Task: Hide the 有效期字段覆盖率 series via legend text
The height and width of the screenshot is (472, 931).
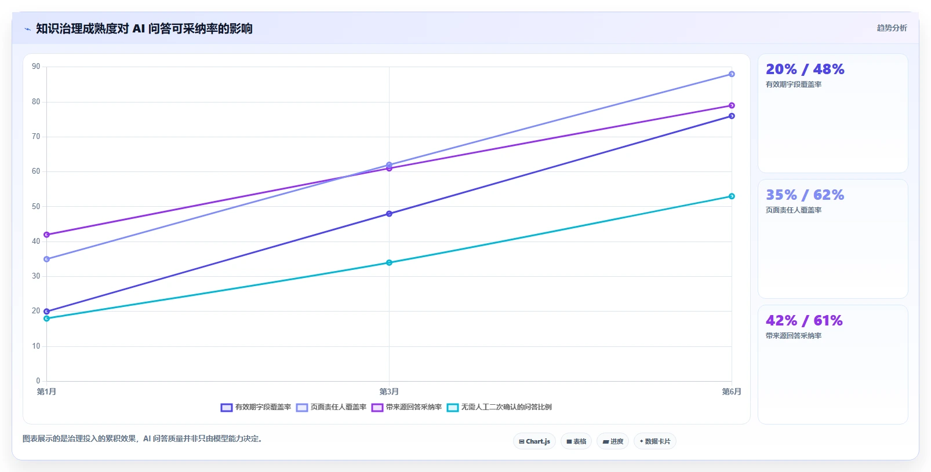Action: 263,407
